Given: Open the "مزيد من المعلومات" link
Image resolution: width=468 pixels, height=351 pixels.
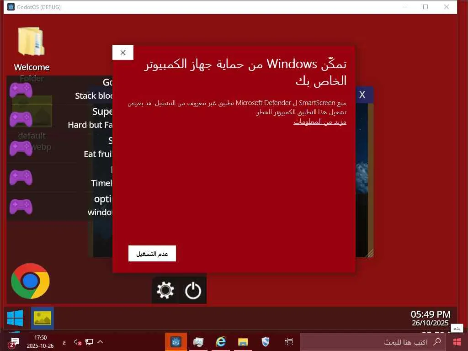Looking at the screenshot, I should [x=319, y=122].
